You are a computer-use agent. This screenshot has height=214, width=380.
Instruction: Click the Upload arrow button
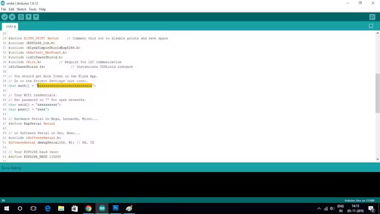(12, 17)
